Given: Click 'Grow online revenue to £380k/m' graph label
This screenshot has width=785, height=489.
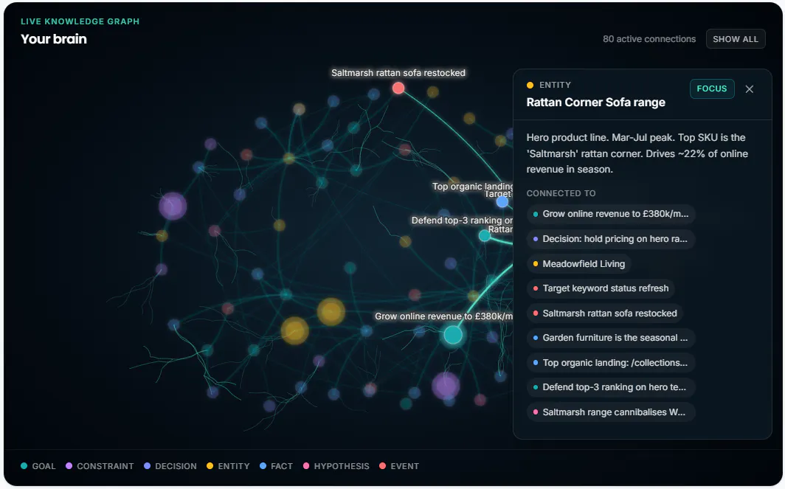Looking at the screenshot, I should [x=443, y=316].
